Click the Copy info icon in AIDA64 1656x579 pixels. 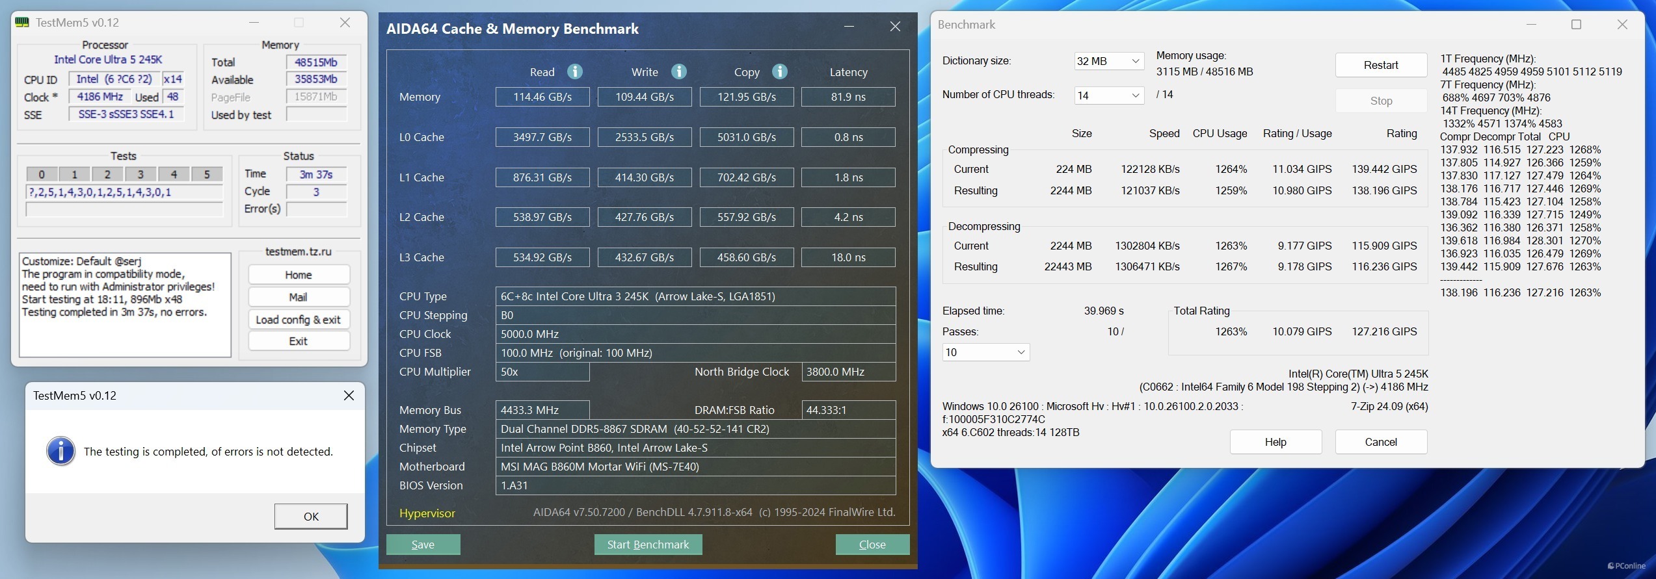pos(779,71)
